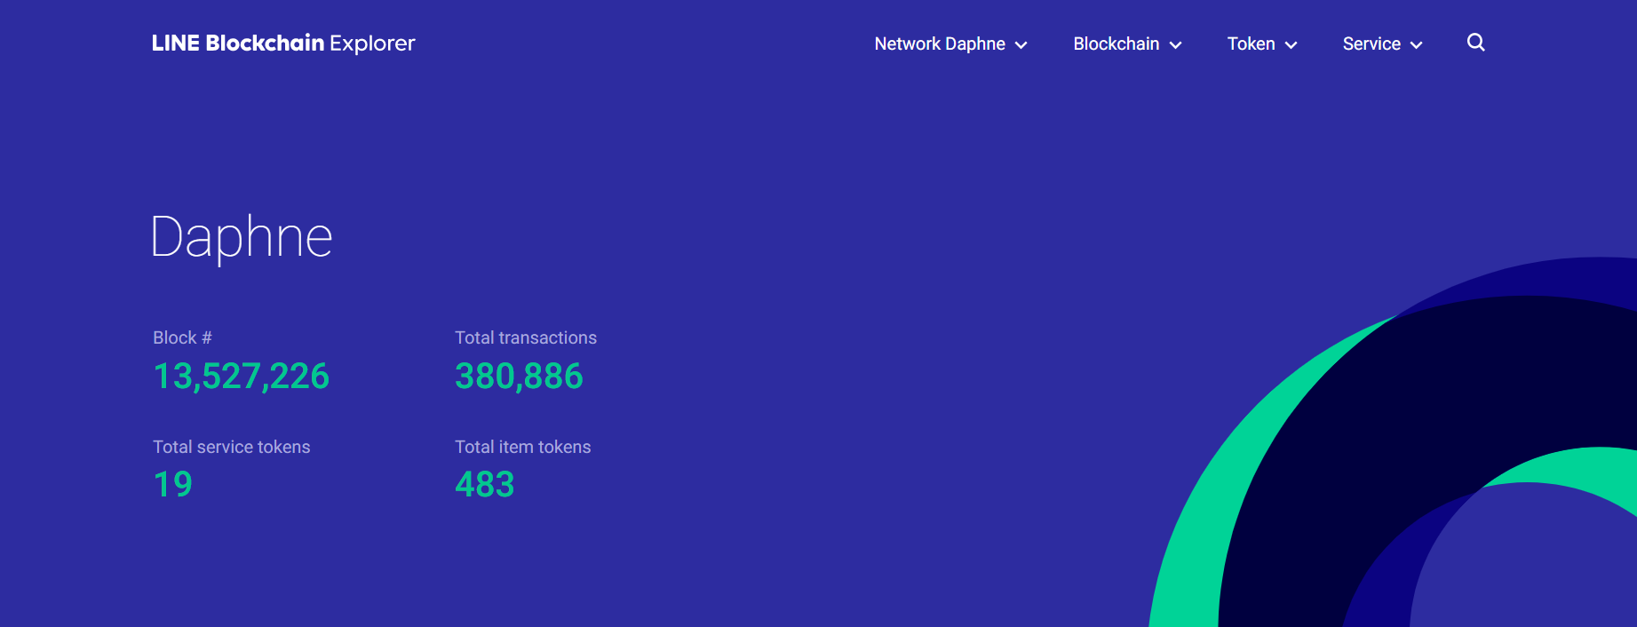Expand the Token chevron arrow
Image resolution: width=1637 pixels, height=627 pixels.
pos(1291,45)
